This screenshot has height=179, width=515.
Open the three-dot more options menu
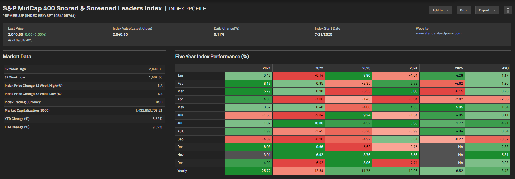[508, 10]
